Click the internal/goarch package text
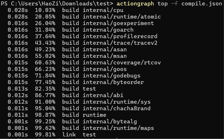Image resolution: width=224 pixels, height=139 pixels. click(108, 30)
